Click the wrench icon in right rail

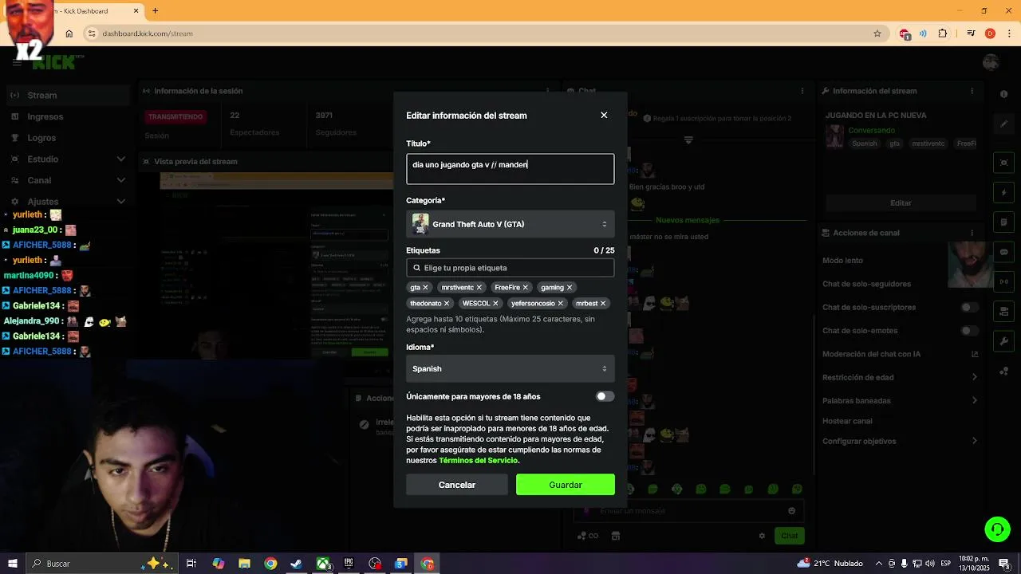point(1004,341)
